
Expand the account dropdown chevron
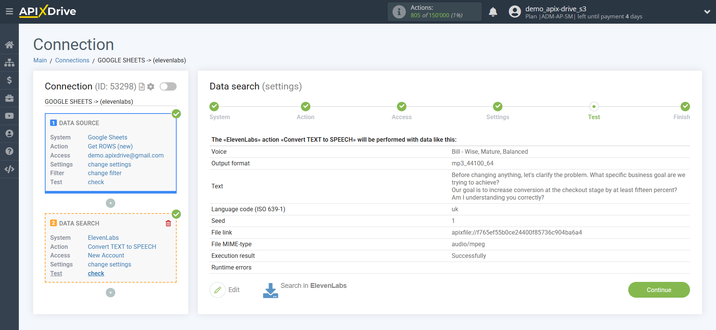tap(707, 12)
